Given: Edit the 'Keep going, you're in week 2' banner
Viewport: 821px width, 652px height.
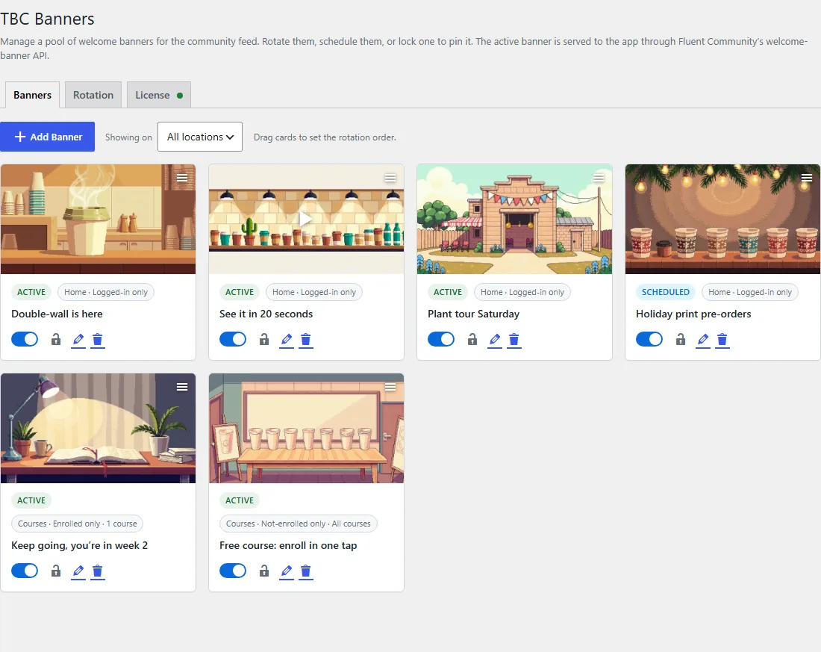Looking at the screenshot, I should tap(78, 571).
